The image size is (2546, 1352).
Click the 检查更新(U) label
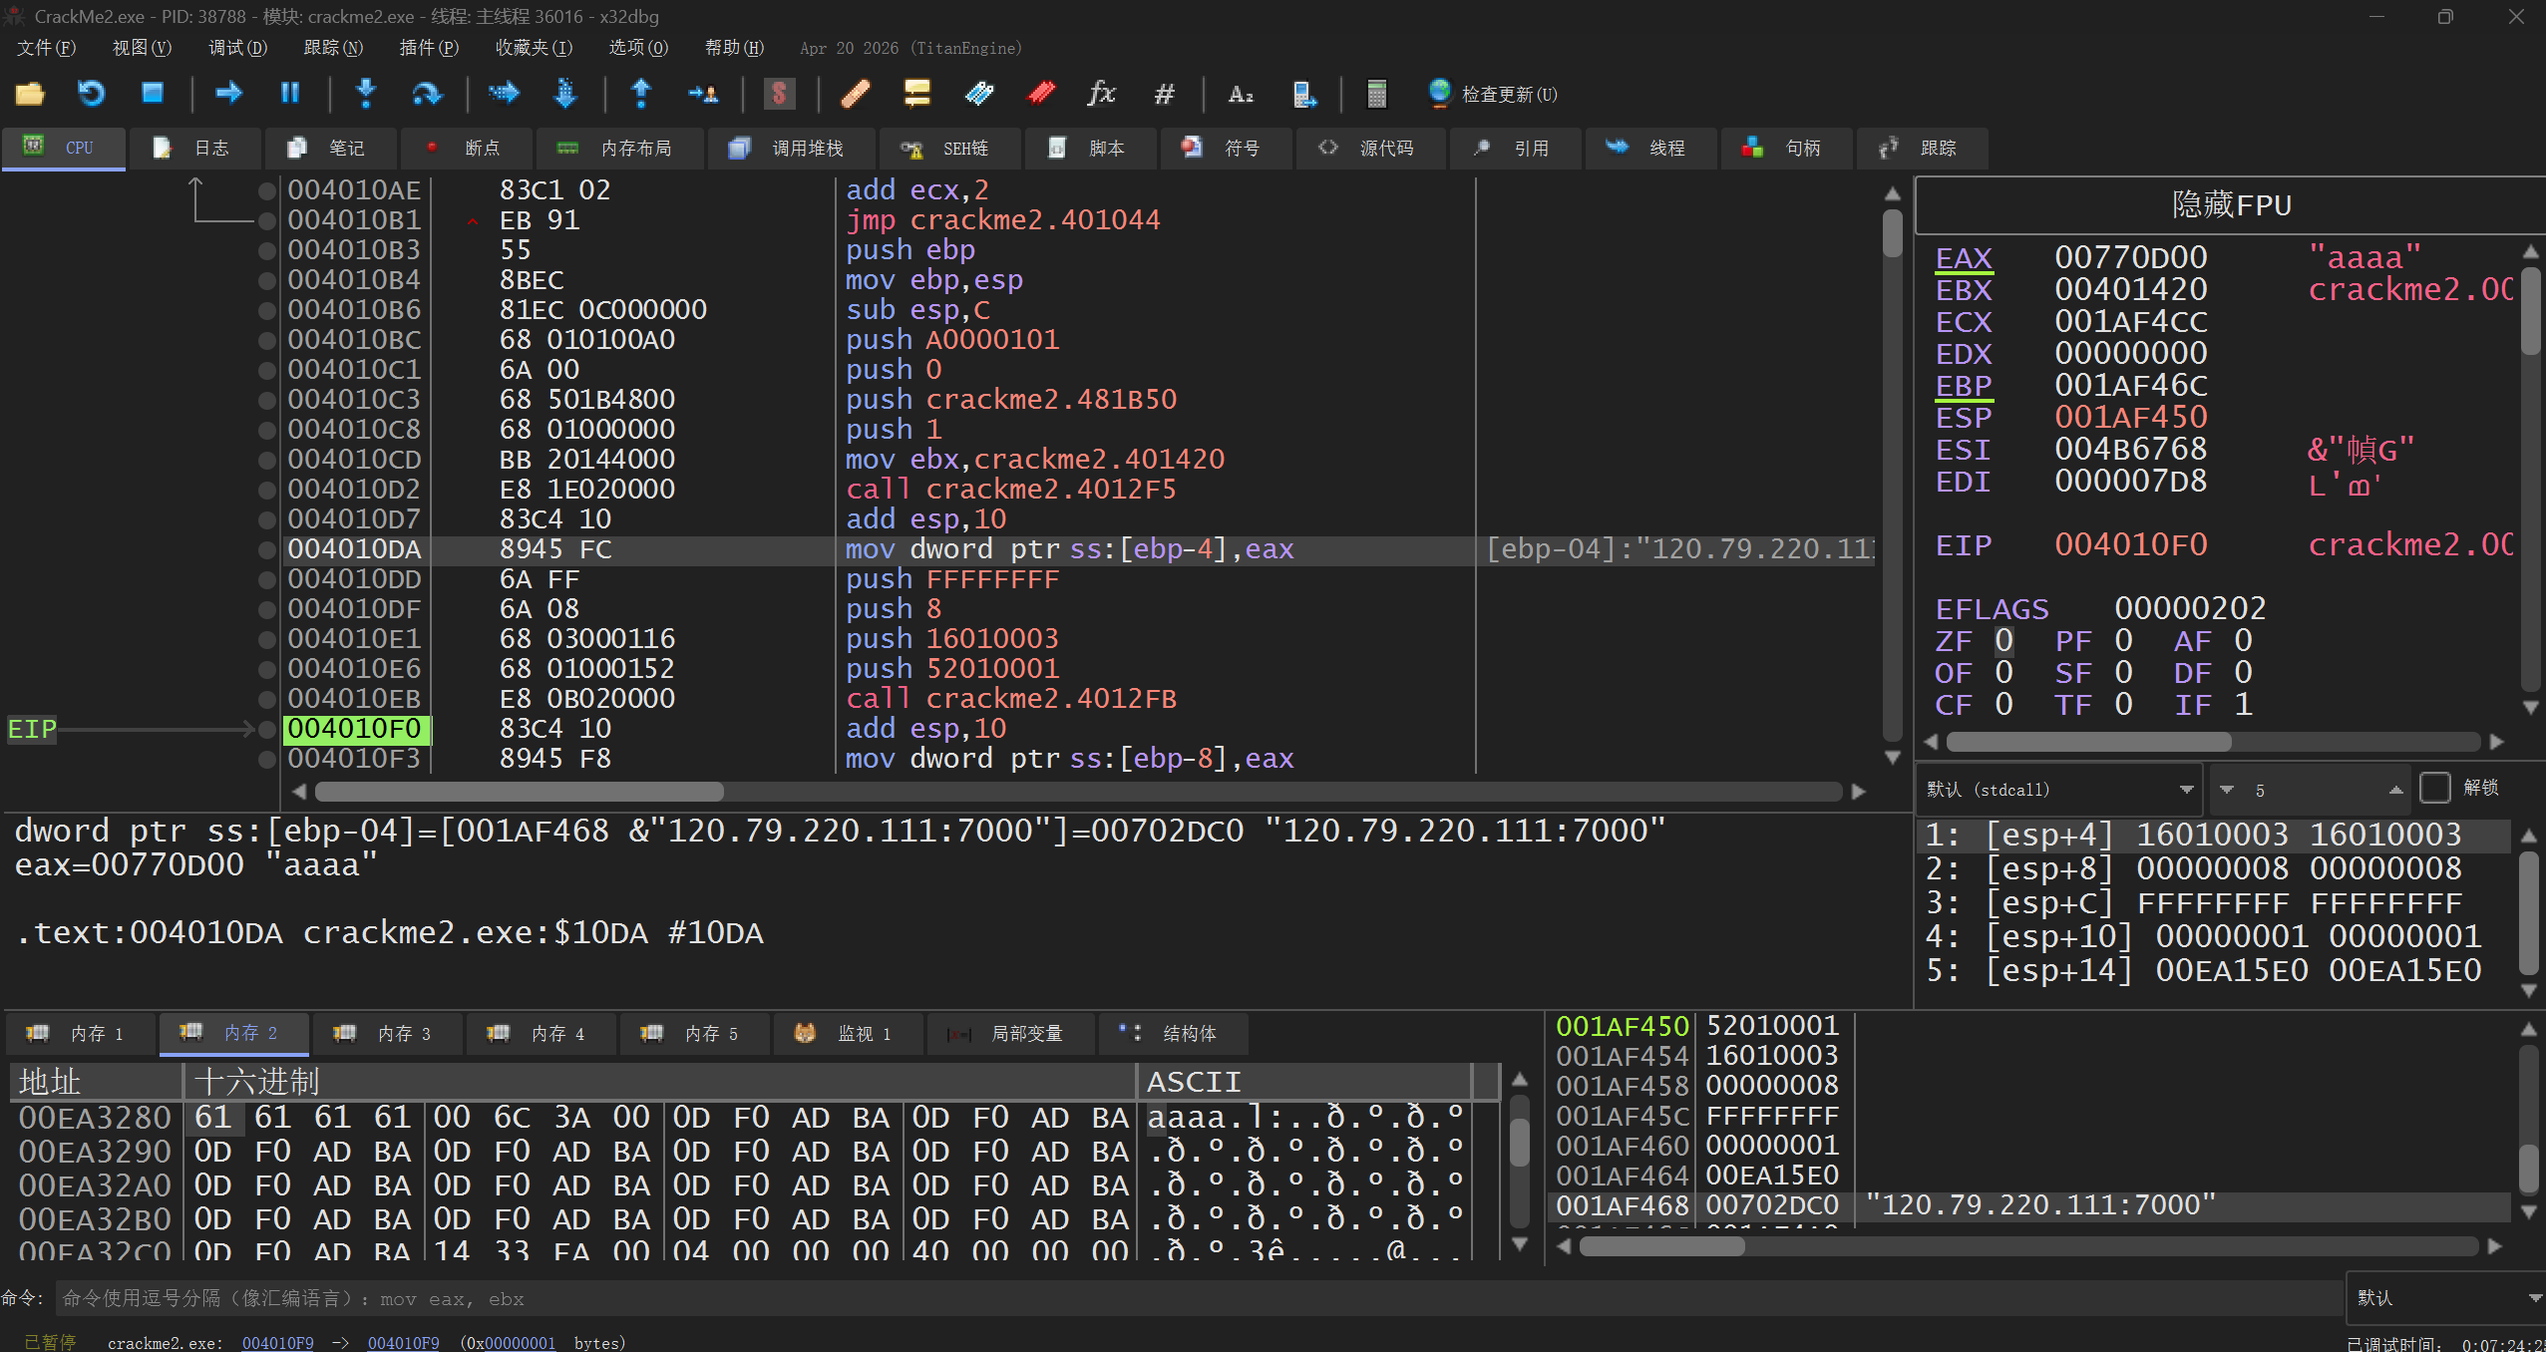(1509, 94)
